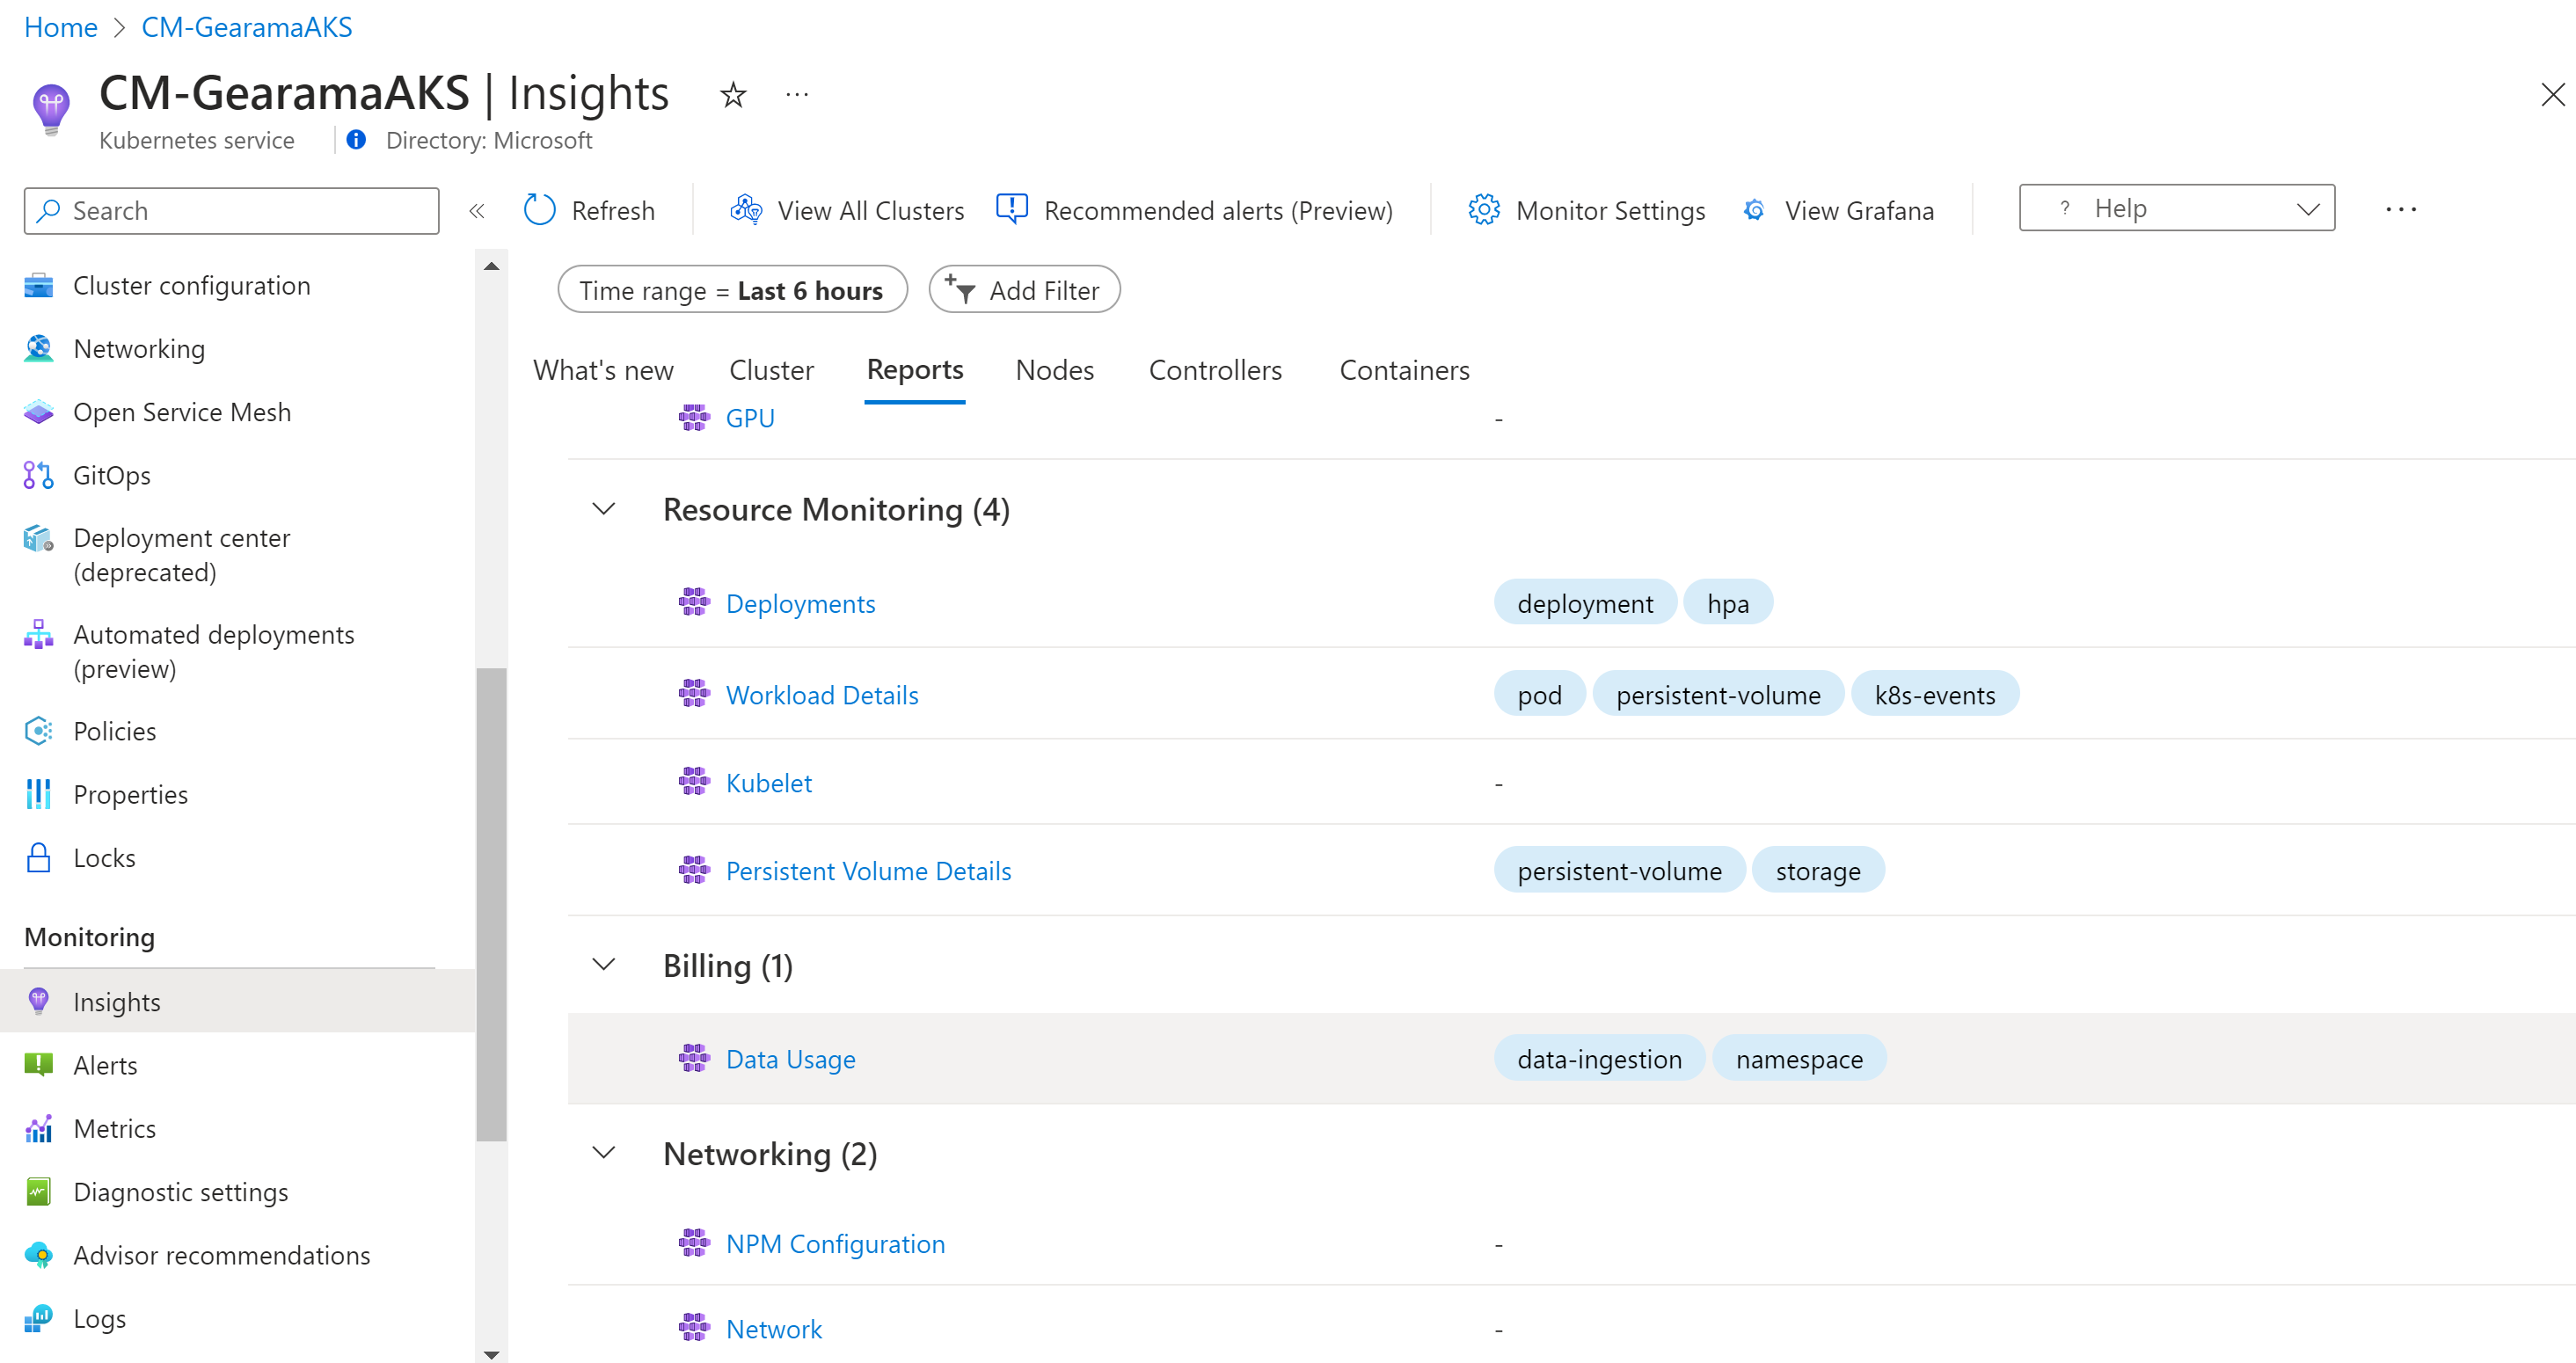Click the View All Clusters icon
This screenshot has width=2576, height=1363.
(x=746, y=210)
